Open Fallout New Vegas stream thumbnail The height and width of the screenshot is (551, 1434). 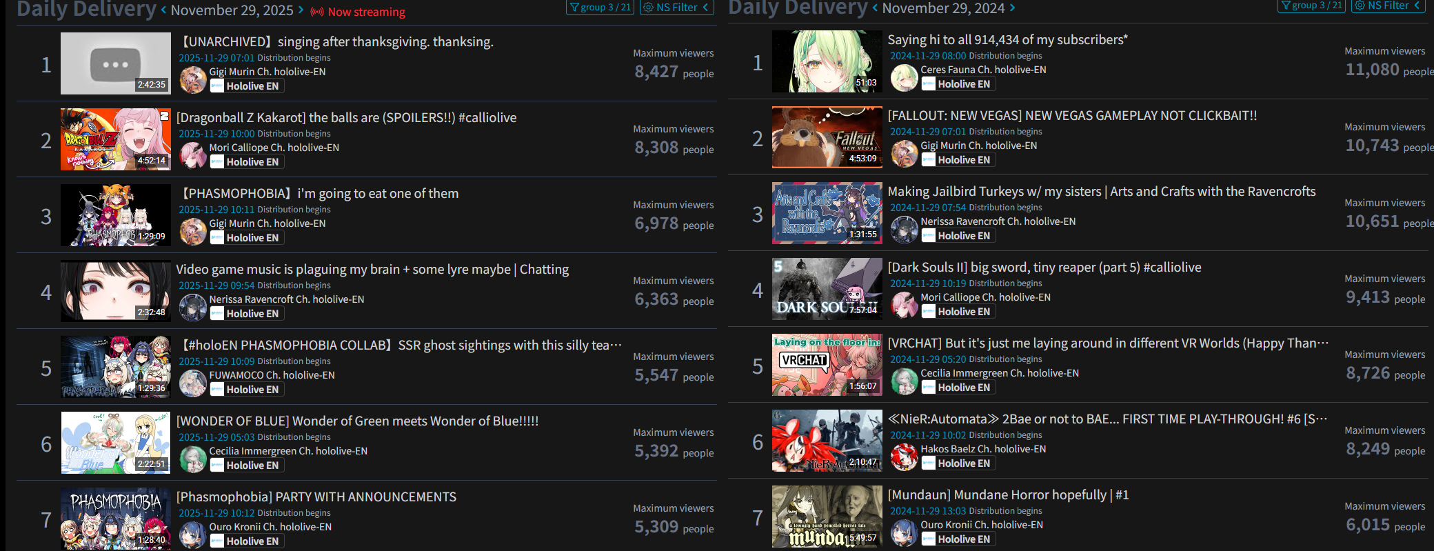(827, 137)
